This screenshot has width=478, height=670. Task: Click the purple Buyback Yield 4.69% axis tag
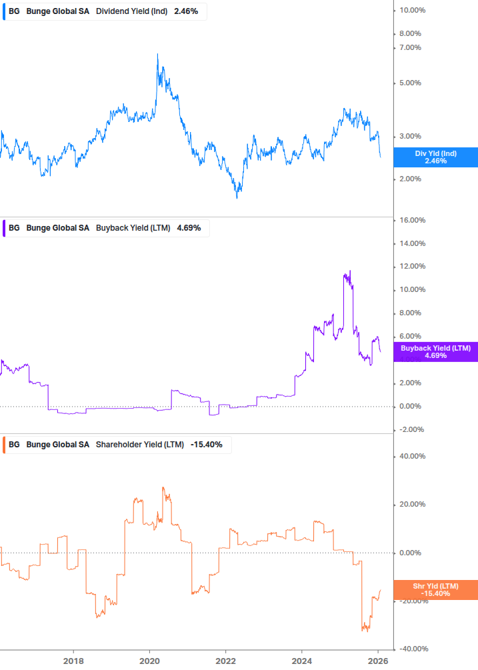pyautogui.click(x=436, y=352)
